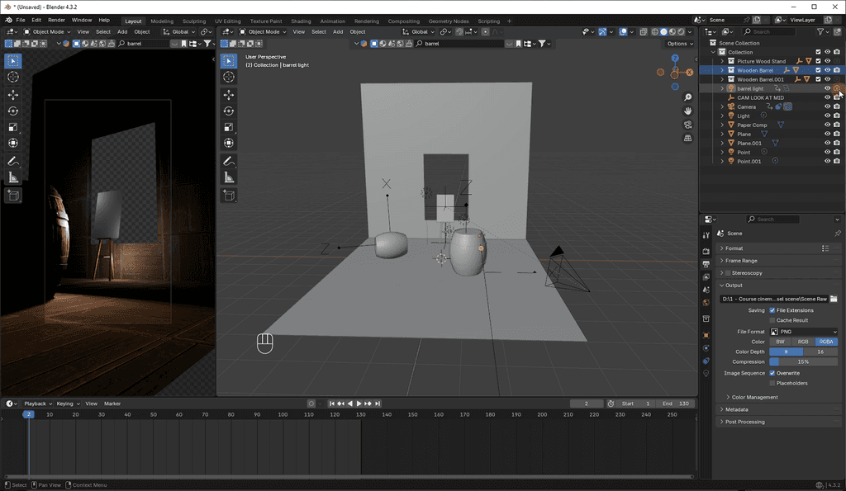Select the Move tool in center viewport
The width and height of the screenshot is (846, 491).
coord(229,95)
